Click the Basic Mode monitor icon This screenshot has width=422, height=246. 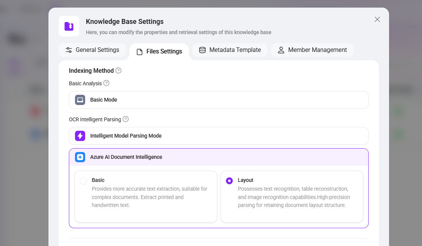pos(80,100)
